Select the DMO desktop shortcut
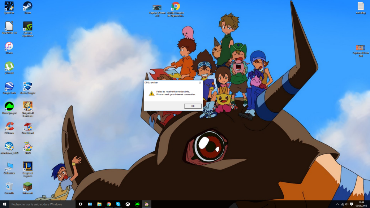Viewport: 370px width, 208px height. coord(27,148)
